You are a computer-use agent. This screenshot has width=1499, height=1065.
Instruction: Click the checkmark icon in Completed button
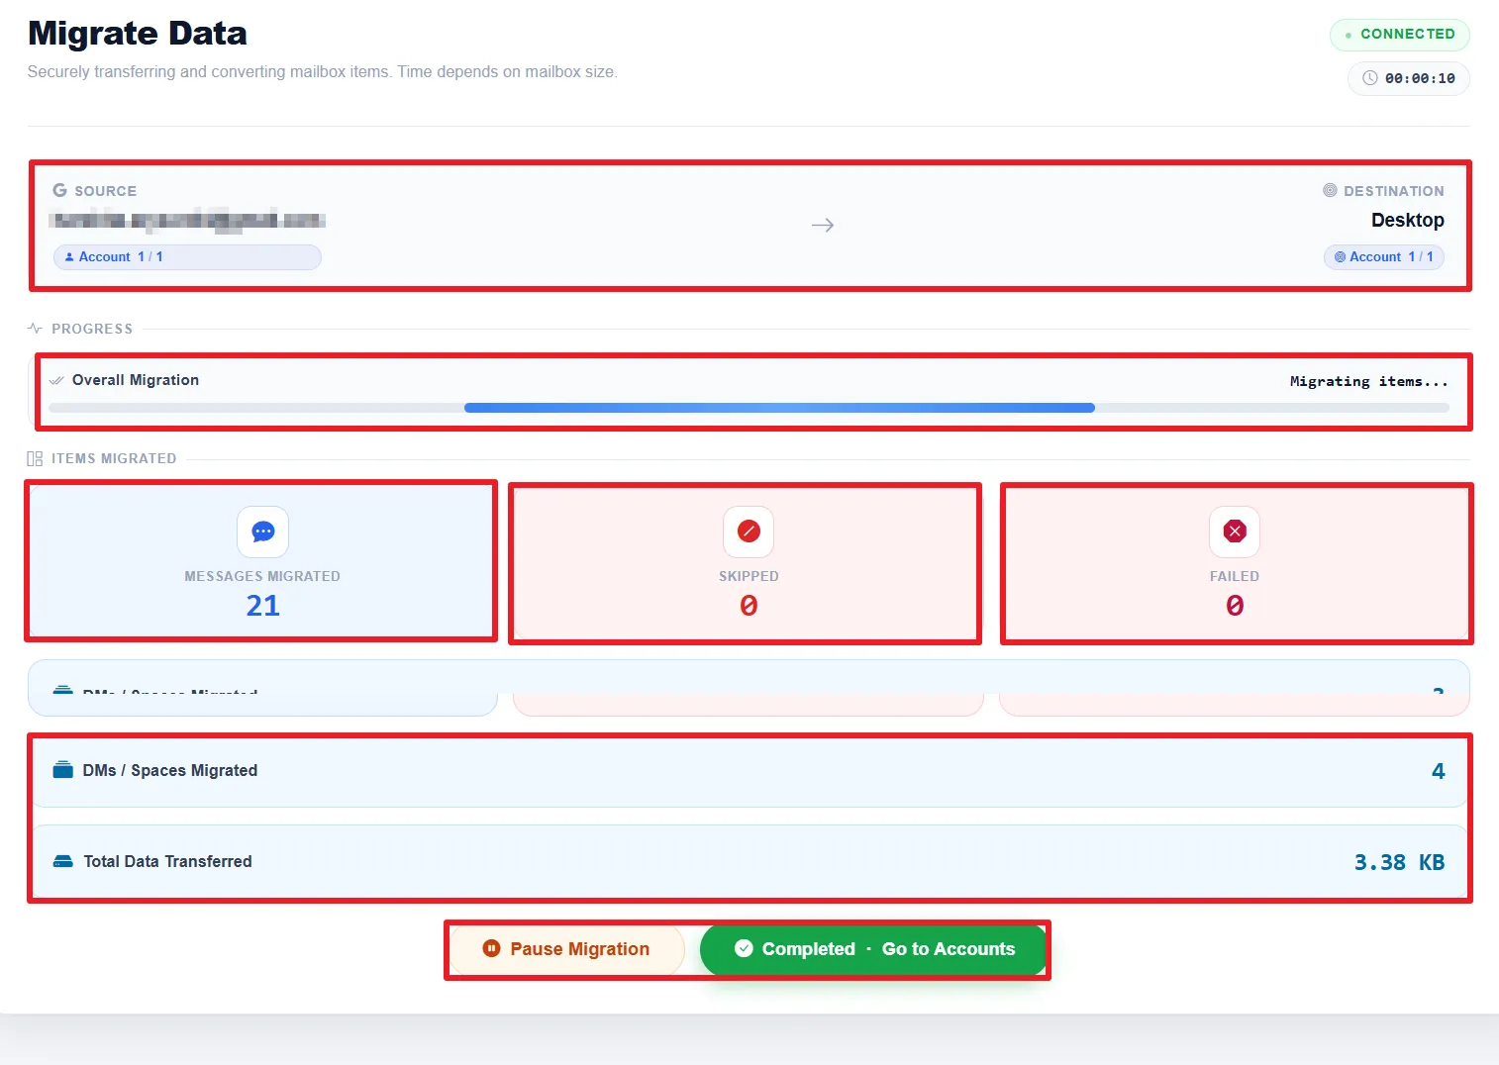[x=744, y=948]
